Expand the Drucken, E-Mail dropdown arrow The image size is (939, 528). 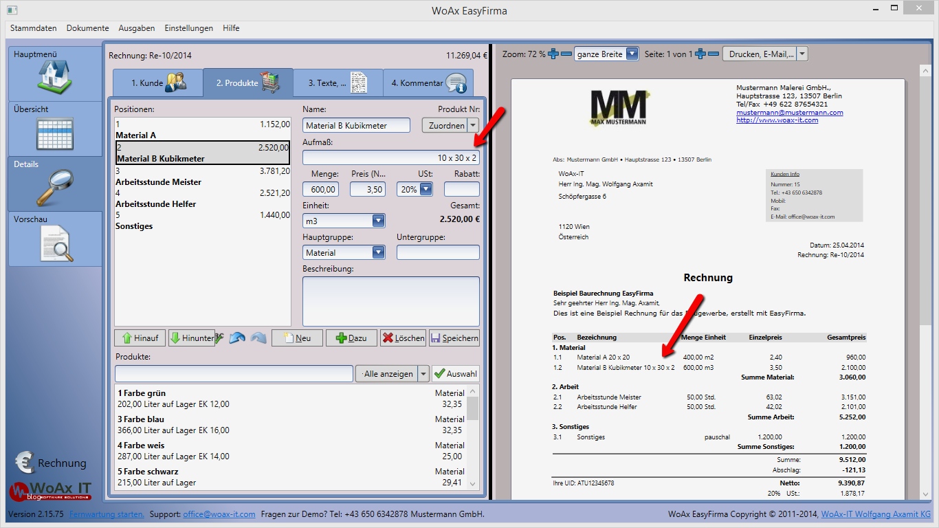tap(802, 54)
